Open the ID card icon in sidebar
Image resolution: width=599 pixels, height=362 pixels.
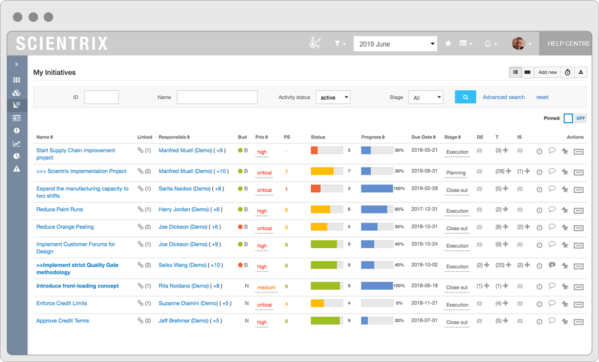tap(16, 118)
